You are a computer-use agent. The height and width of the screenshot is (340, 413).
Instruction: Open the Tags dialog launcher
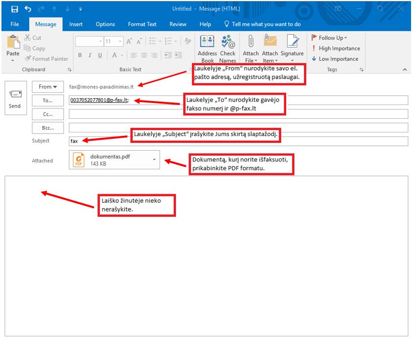(362, 70)
